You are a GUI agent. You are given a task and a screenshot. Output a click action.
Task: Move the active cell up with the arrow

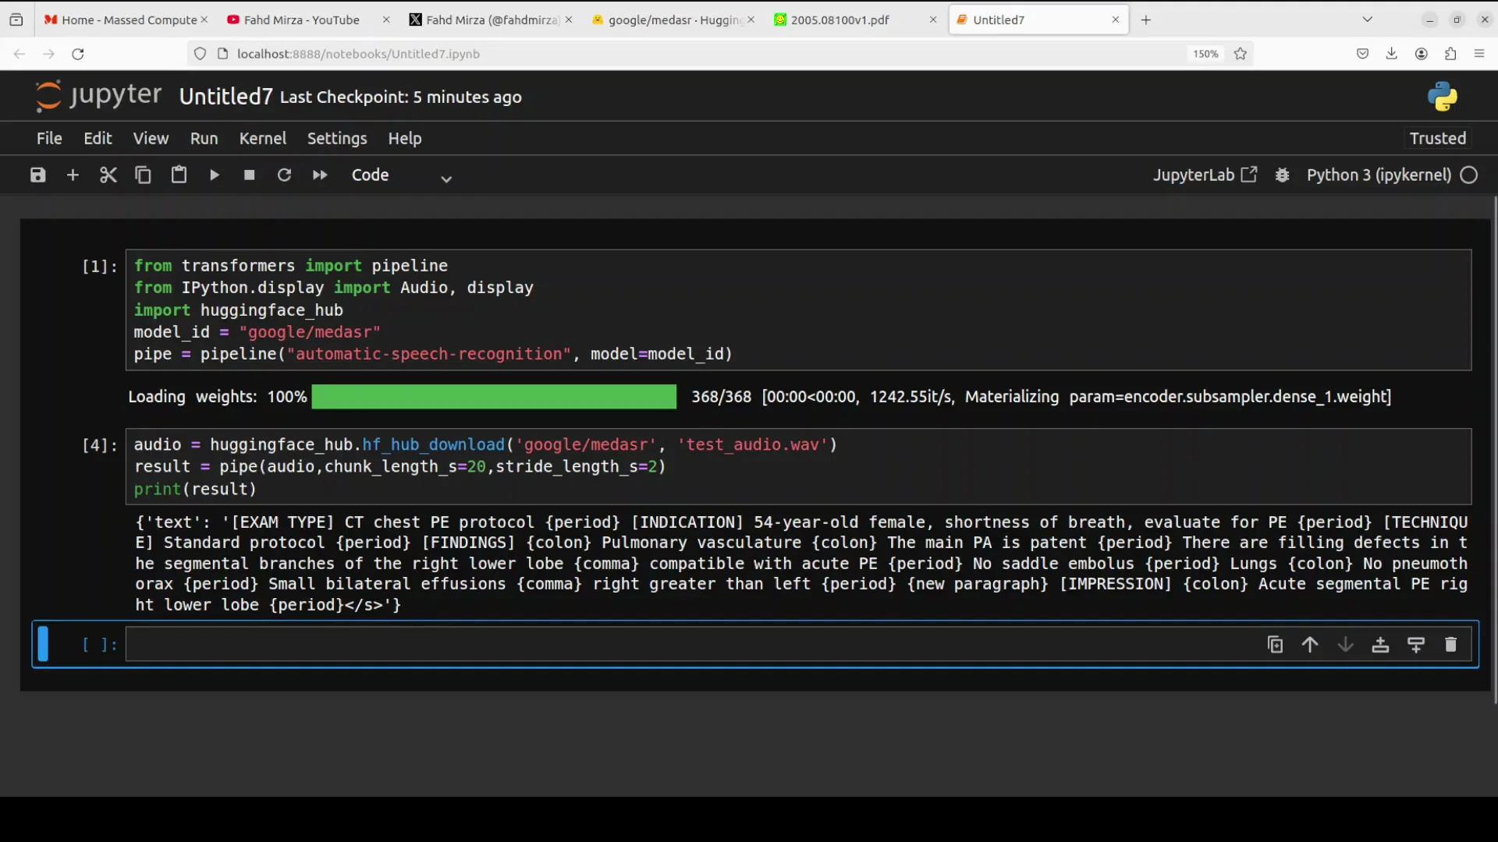1310,645
